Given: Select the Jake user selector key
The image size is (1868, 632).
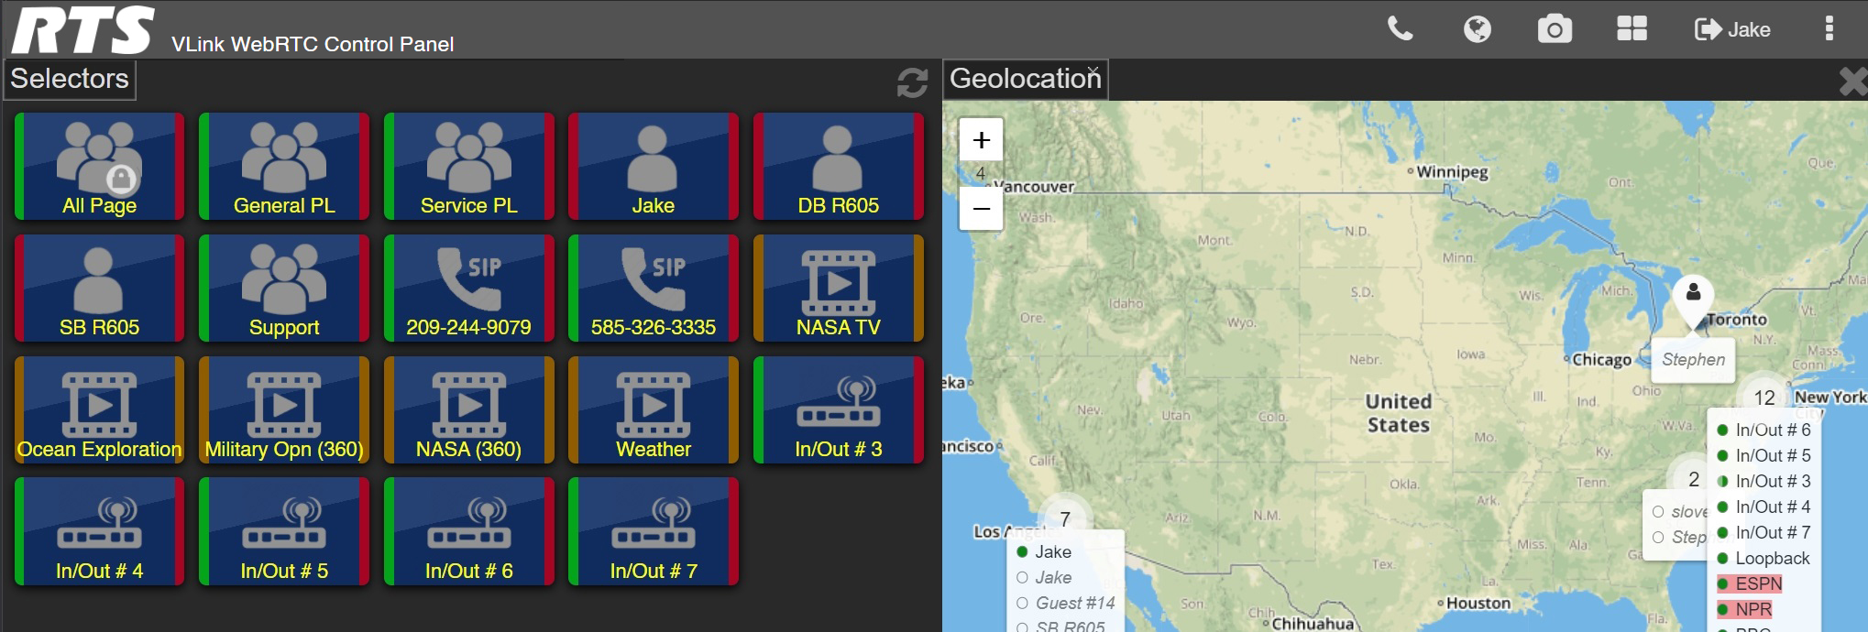Looking at the screenshot, I should [654, 166].
